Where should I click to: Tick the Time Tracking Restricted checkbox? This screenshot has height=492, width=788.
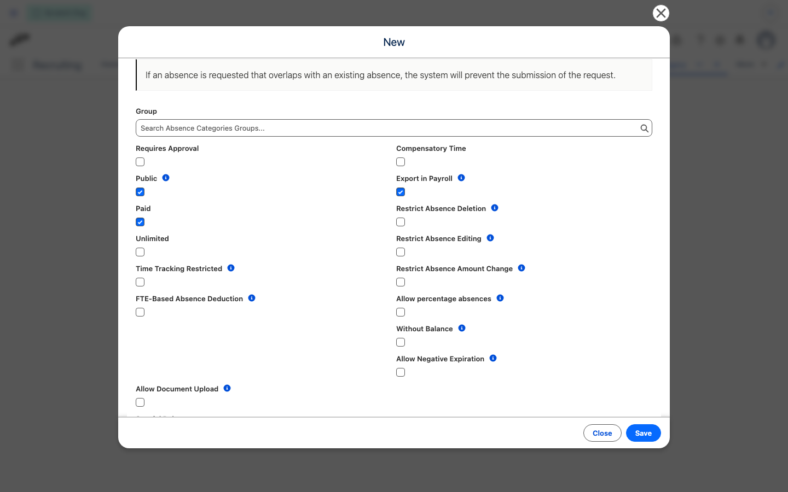tap(140, 282)
